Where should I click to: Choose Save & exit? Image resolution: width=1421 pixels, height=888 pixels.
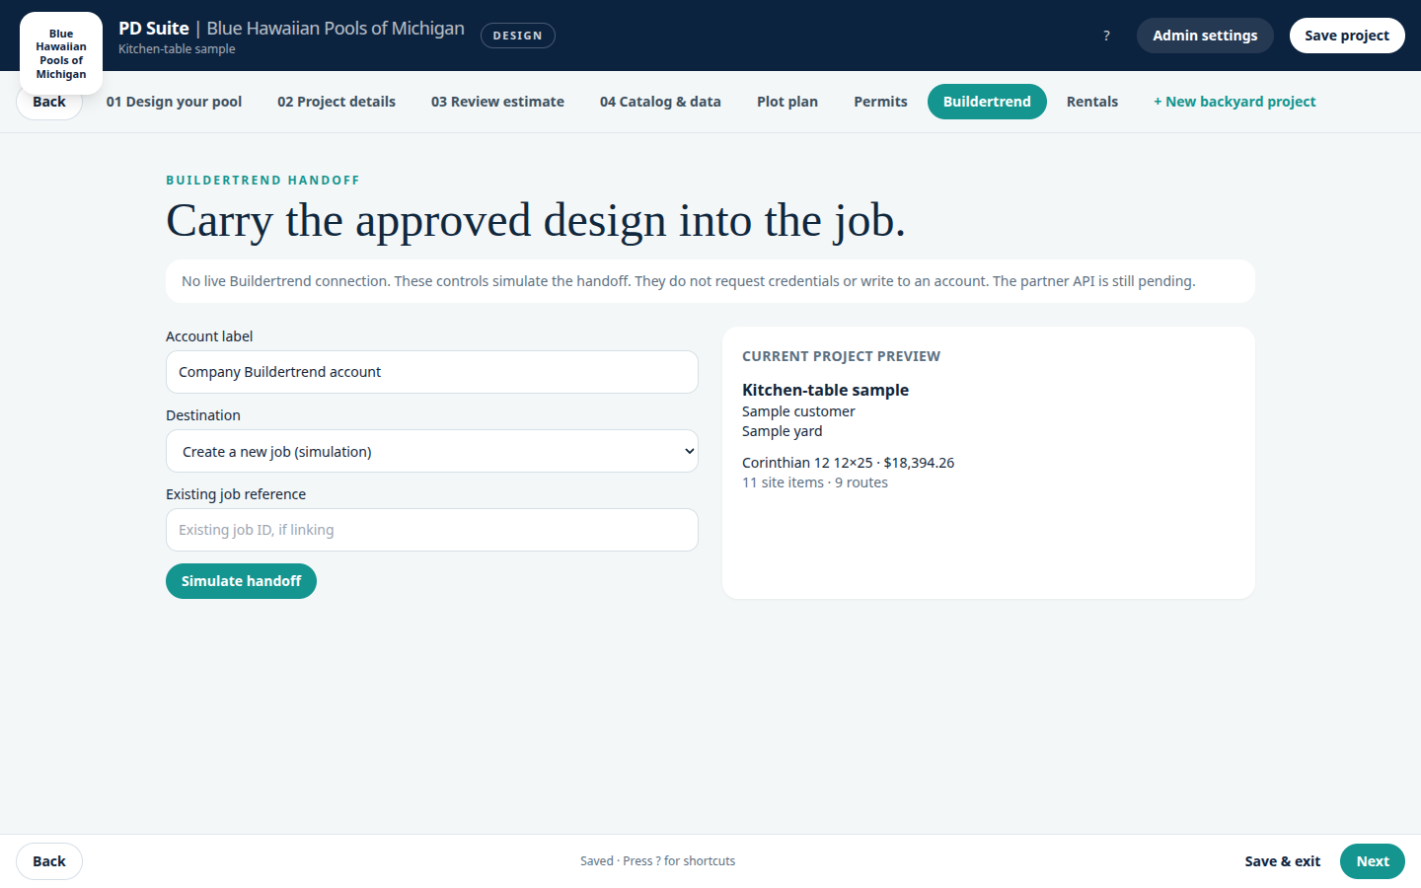coord(1282,861)
